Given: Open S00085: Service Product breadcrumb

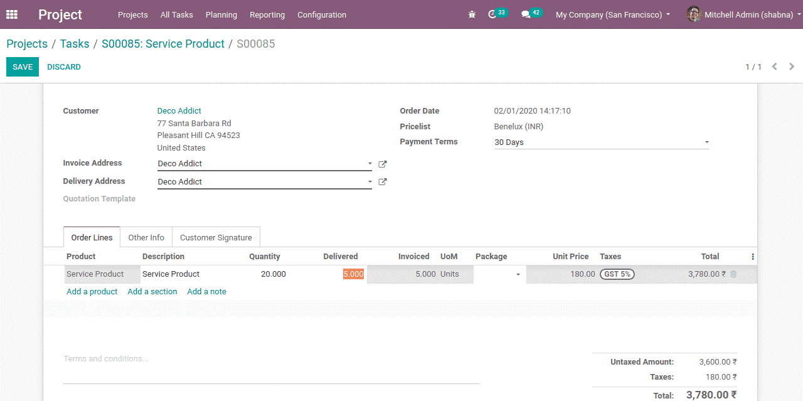Looking at the screenshot, I should click(x=163, y=44).
